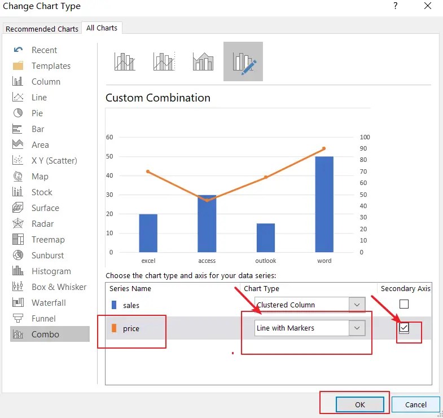
Task: Pick Clustered Column - Line combo subtype
Action: pyautogui.click(x=125, y=61)
